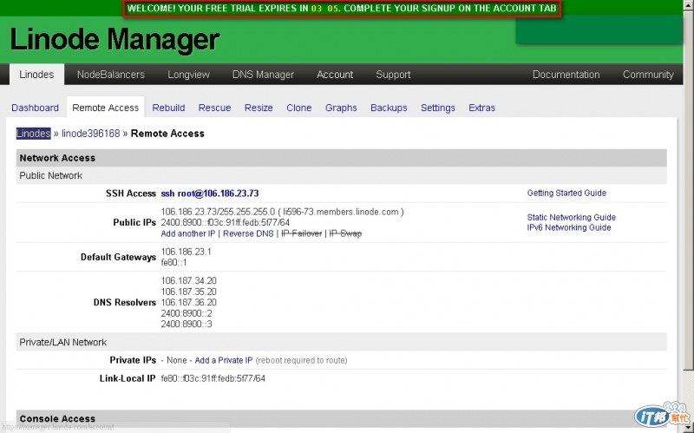The image size is (694, 433).
Task: Click the Console Access section header
Action: (341, 418)
